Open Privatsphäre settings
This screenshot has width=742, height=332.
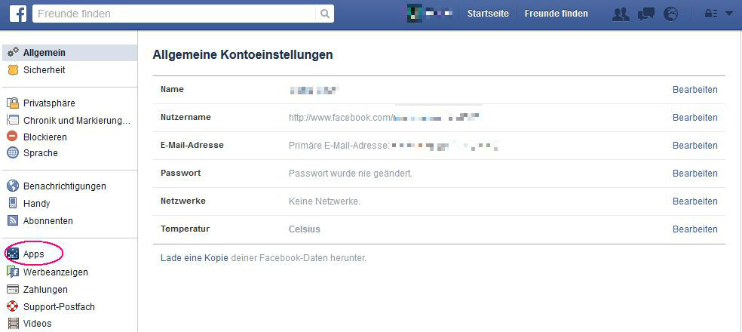click(x=49, y=103)
